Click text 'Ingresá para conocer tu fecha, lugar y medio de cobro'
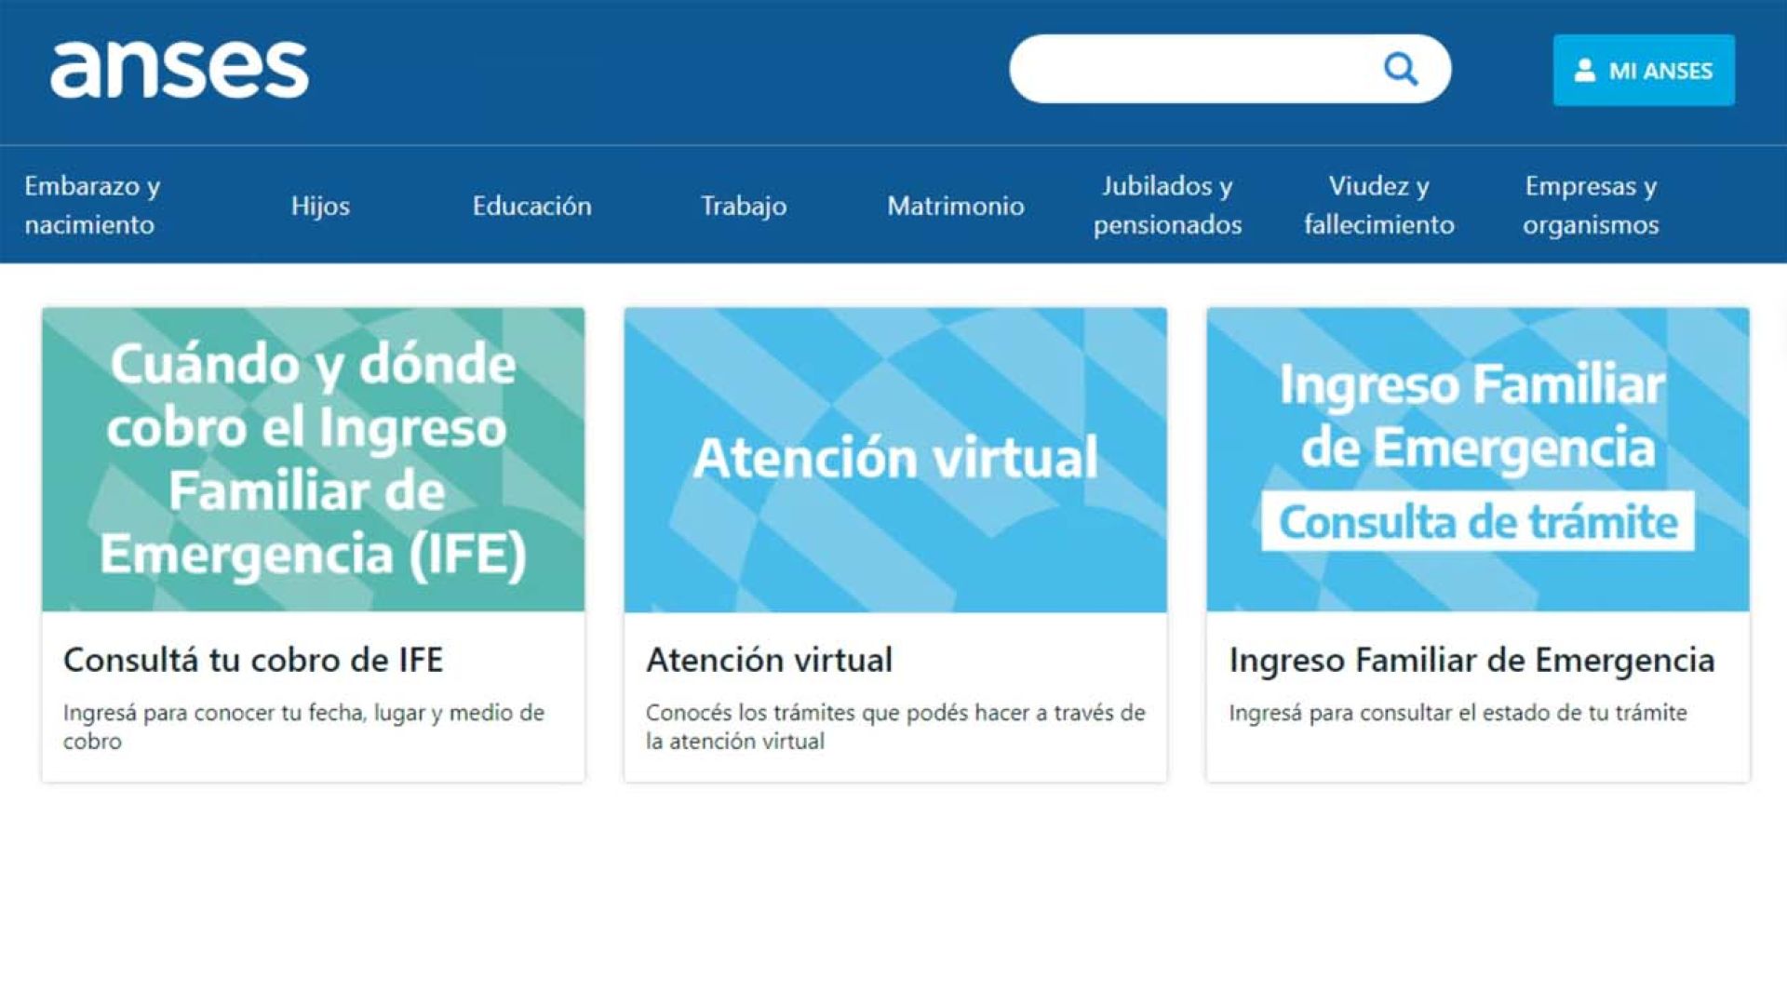 pos(303,727)
